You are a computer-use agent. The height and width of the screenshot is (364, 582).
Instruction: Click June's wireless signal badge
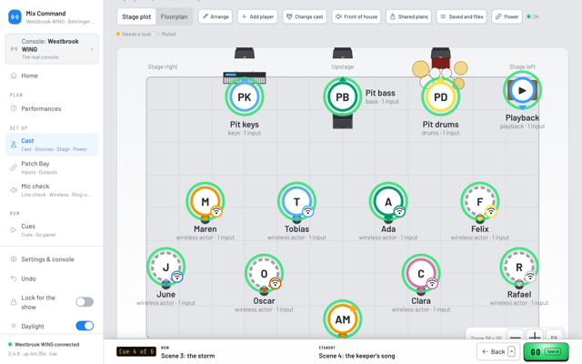(177, 277)
